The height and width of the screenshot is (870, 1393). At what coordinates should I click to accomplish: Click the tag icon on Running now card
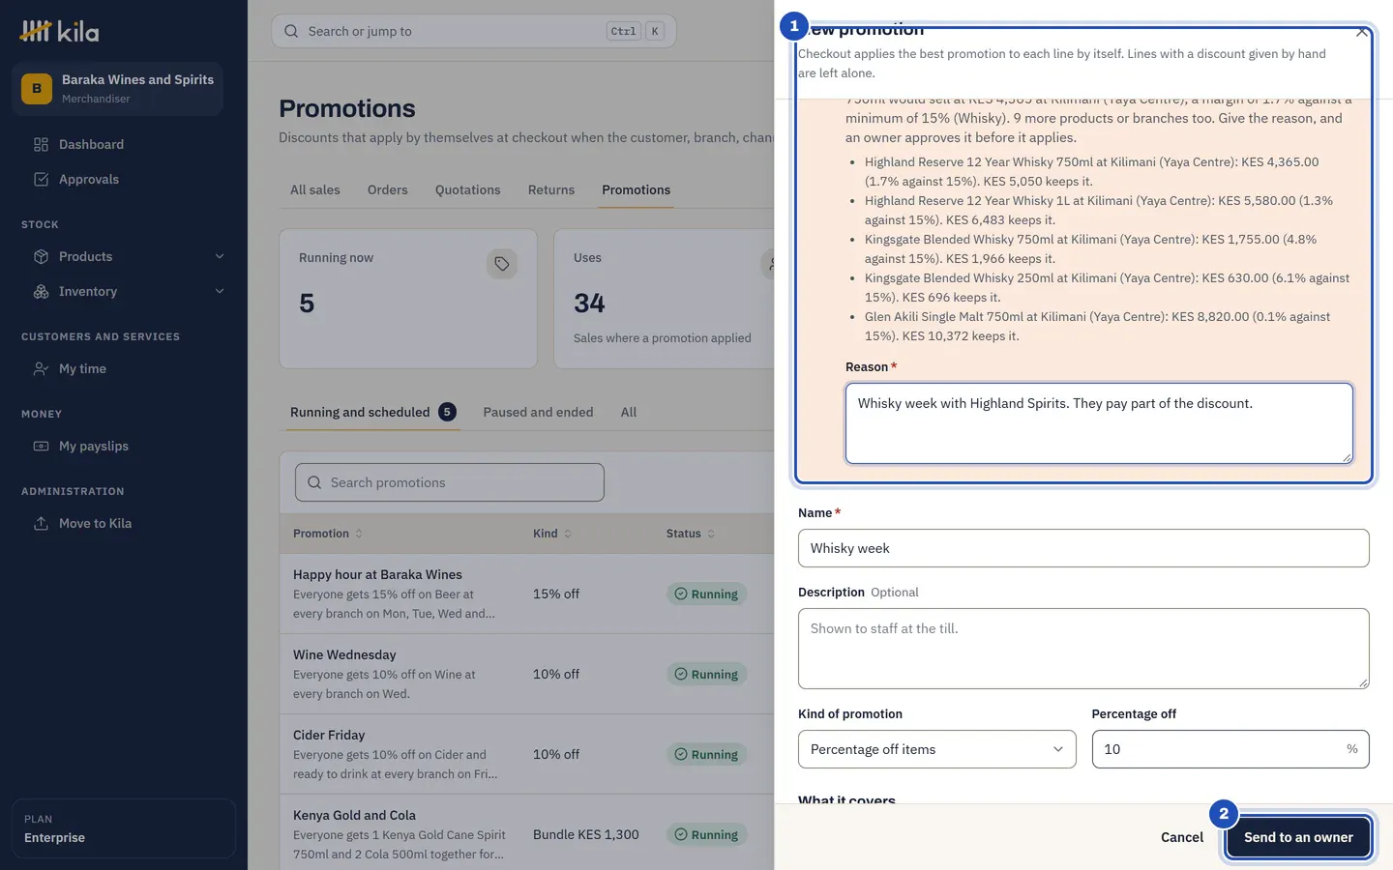[502, 264]
